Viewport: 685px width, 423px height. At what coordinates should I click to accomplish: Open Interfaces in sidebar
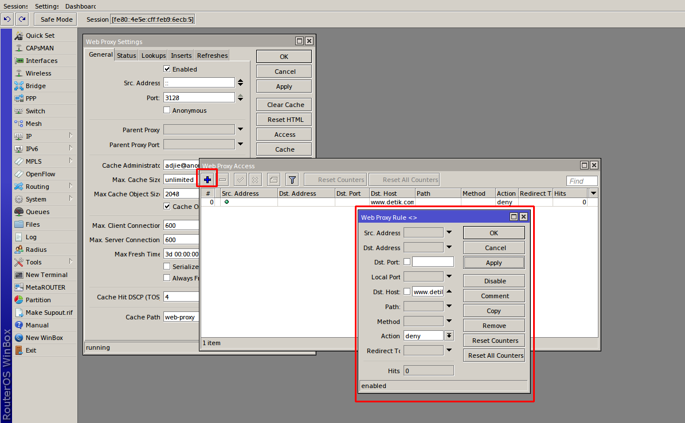click(45, 61)
